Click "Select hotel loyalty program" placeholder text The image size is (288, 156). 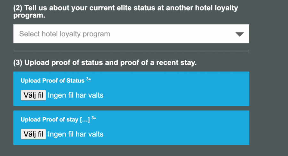coord(65,34)
